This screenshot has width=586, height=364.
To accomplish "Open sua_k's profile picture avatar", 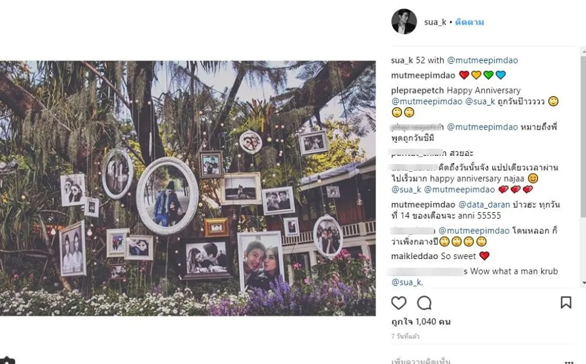I will [404, 22].
